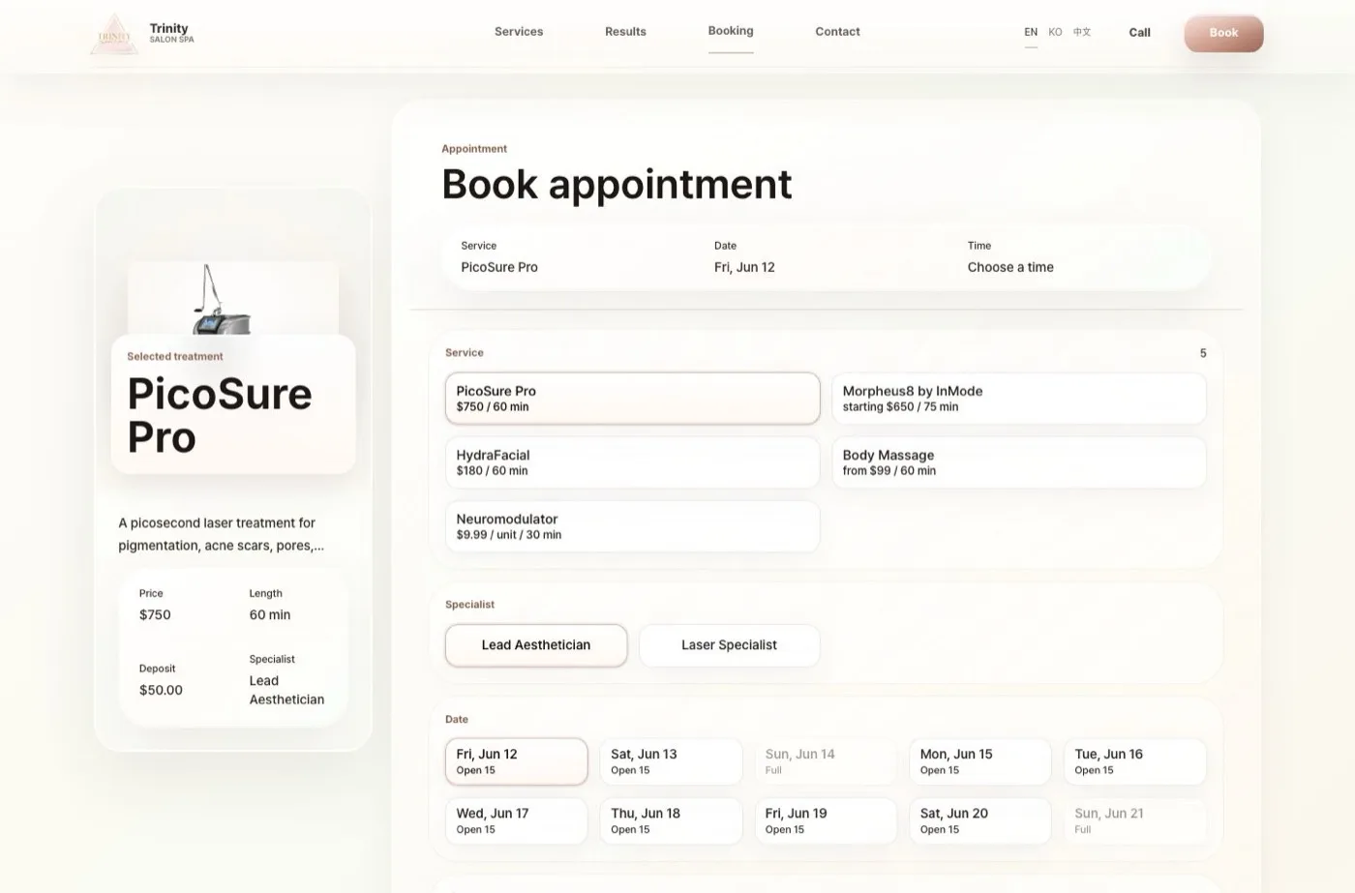Click the Call link in header
Screen dimensions: 1355x893
[x=1139, y=32]
